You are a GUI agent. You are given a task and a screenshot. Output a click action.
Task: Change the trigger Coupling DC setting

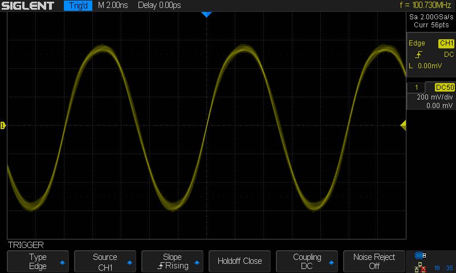click(307, 262)
